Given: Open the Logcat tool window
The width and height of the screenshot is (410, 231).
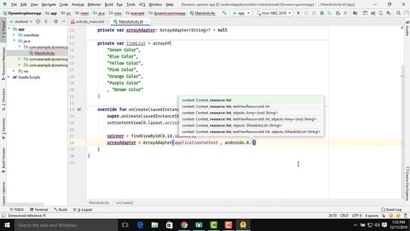Looking at the screenshot, I should 83,210.
